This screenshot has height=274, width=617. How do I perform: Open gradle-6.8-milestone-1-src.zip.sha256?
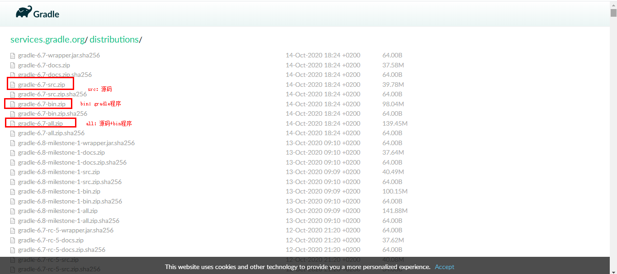pos(70,182)
